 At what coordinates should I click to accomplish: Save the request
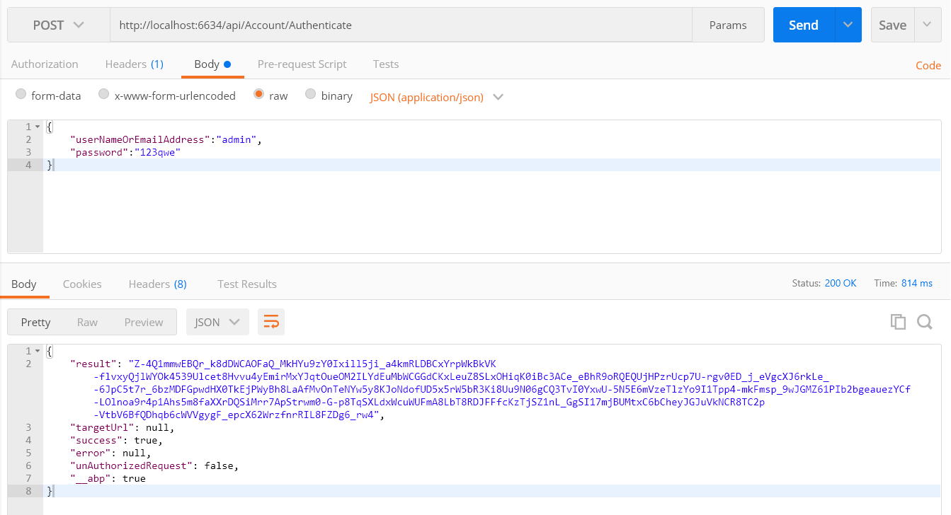[x=893, y=25]
